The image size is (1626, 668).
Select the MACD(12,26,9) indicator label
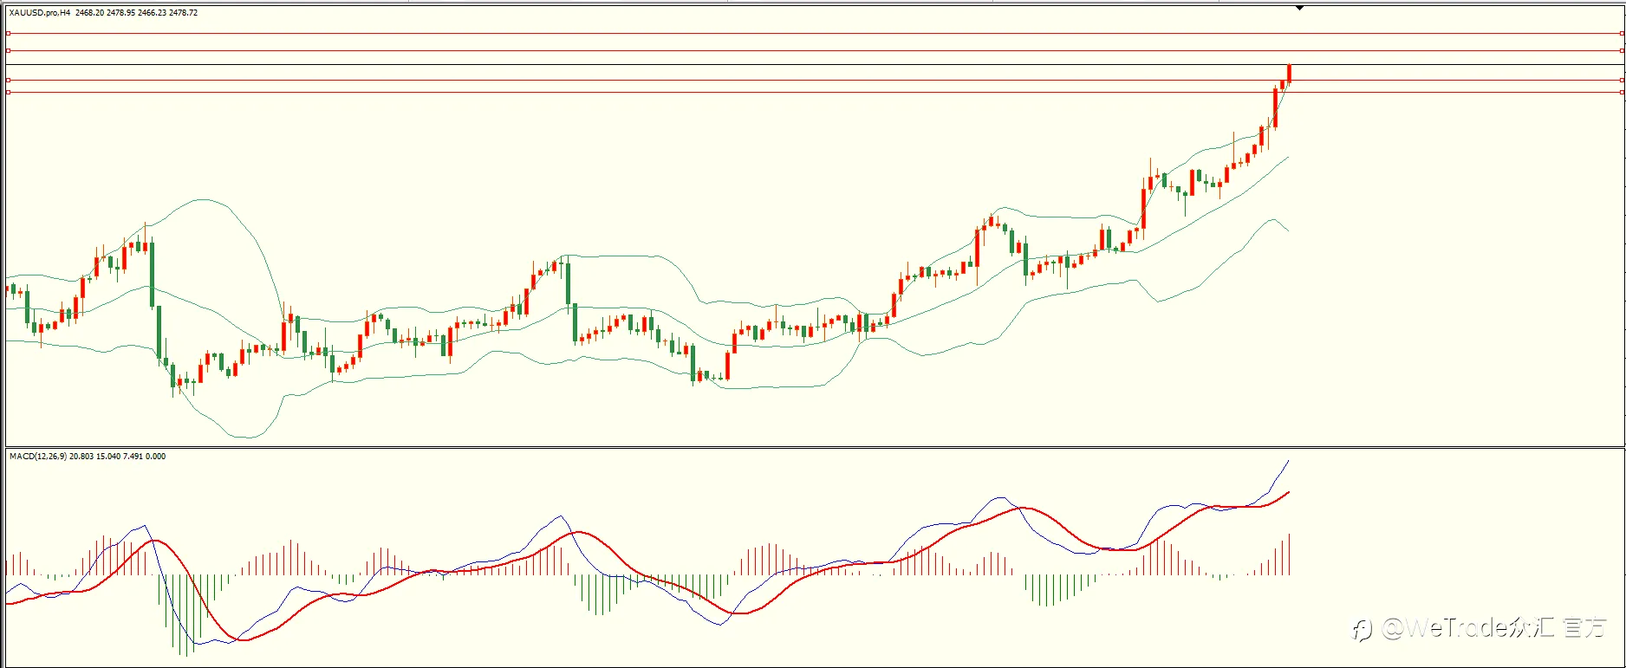38,456
